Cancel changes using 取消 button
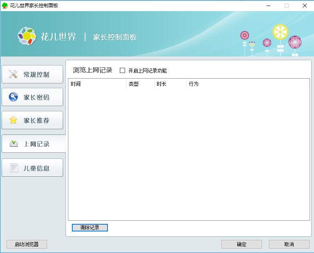This screenshot has width=314, height=253. [x=289, y=244]
